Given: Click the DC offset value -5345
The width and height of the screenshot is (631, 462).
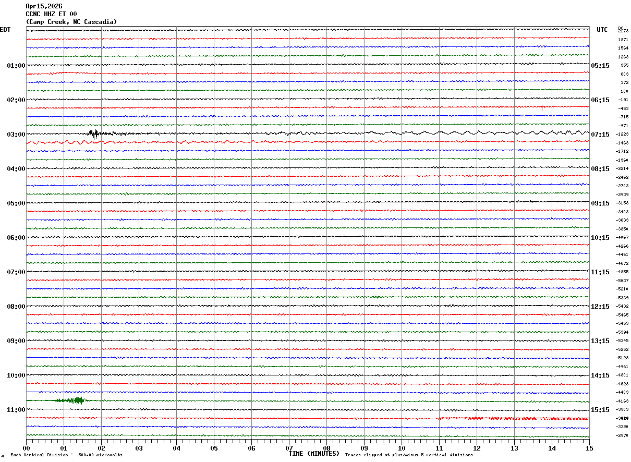Looking at the screenshot, I should click(622, 341).
